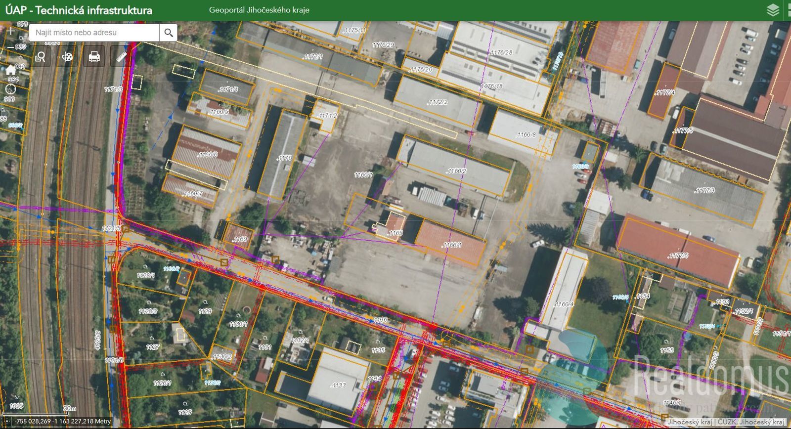
Task: Click the coordinates readout in status bar
Action: pyautogui.click(x=63, y=422)
